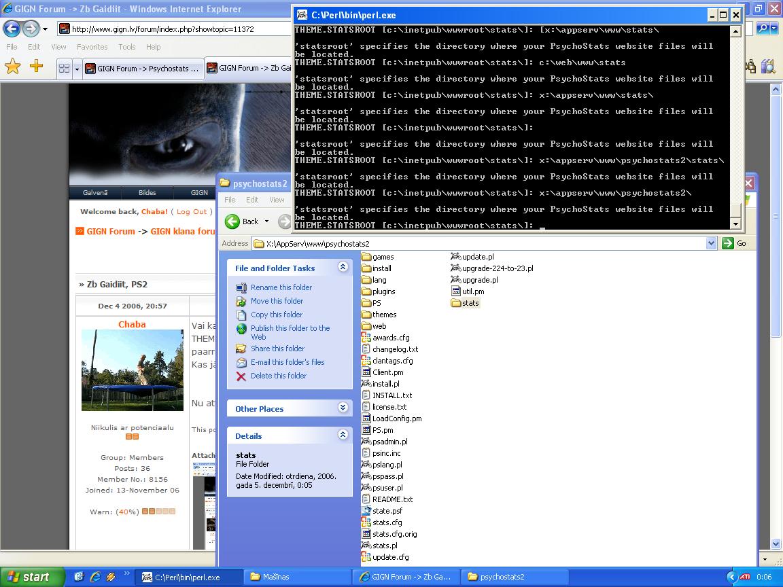Open the IE Favorites Center star
The width and height of the screenshot is (783, 587).
13,67
